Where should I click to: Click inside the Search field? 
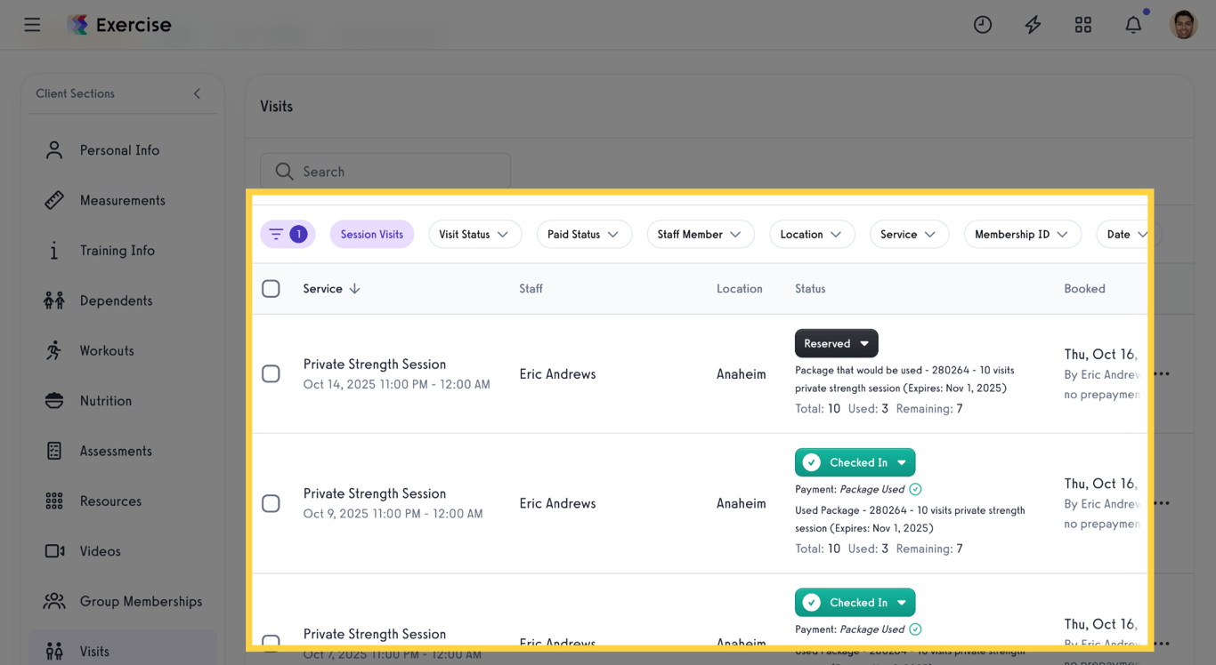[385, 171]
